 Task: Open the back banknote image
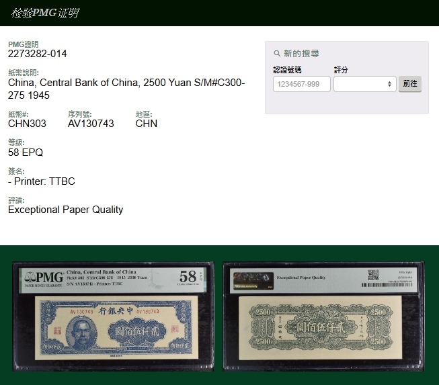tap(323, 316)
